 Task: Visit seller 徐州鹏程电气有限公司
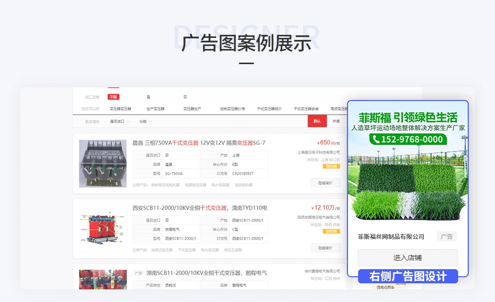click(x=322, y=271)
